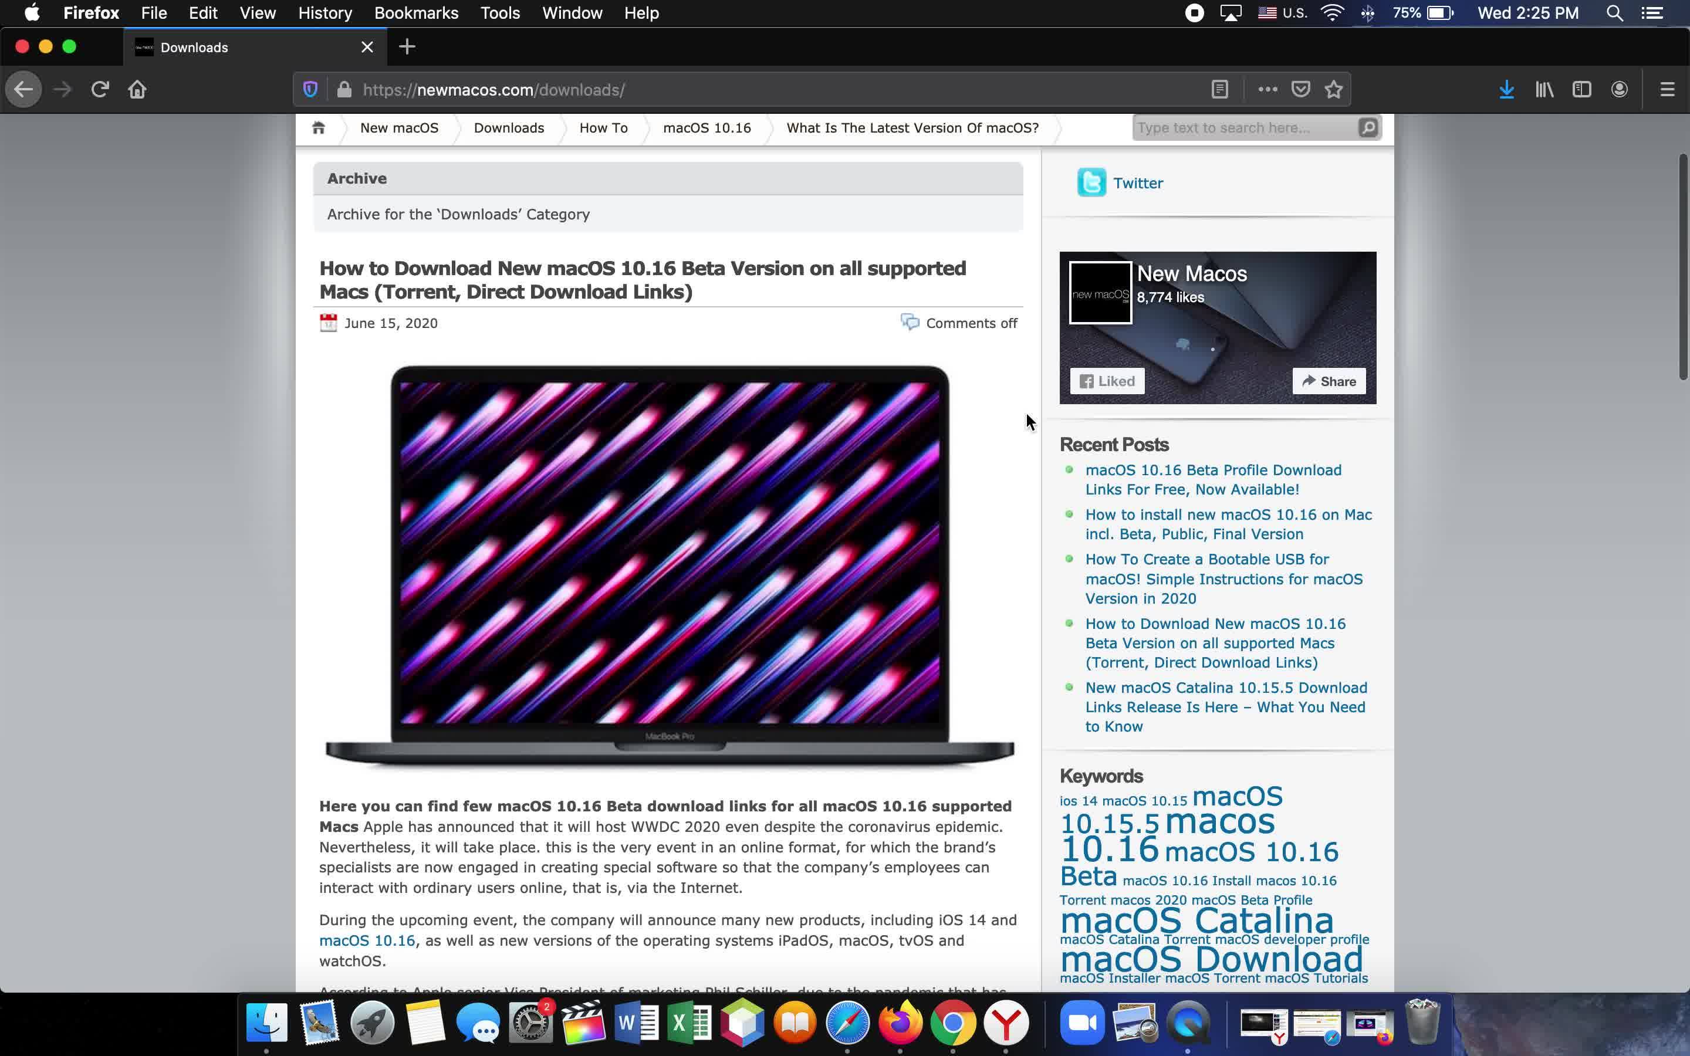The height and width of the screenshot is (1056, 1690).
Task: Open Google Chrome from the Dock
Action: tap(953, 1023)
